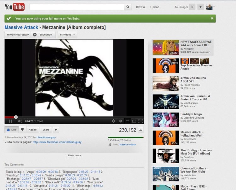
Task: Open Armin van Buuren State of Trance 568
Action: pyautogui.click(x=195, y=98)
